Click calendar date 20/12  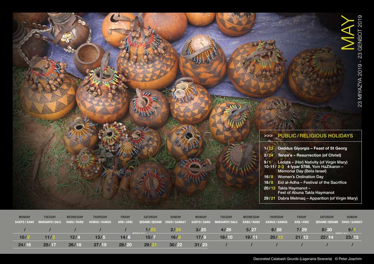tap(276, 237)
